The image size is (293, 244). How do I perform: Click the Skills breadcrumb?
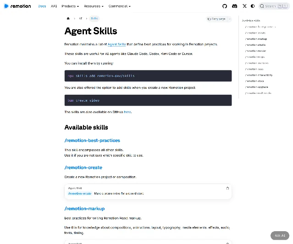pos(94,18)
